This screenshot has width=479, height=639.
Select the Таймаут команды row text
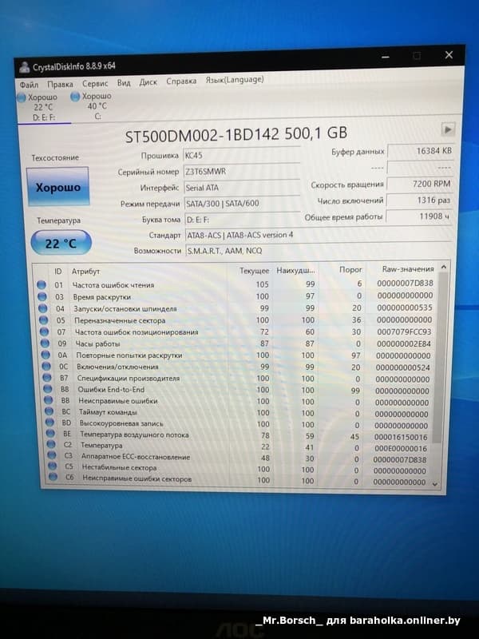(x=108, y=411)
